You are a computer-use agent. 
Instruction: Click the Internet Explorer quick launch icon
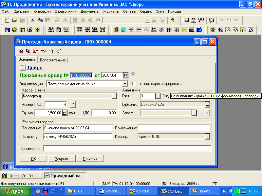pyautogui.click(x=53, y=191)
